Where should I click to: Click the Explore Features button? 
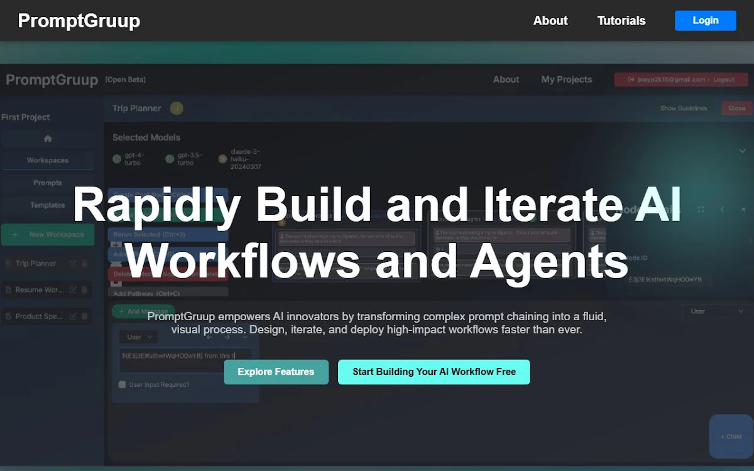pyautogui.click(x=276, y=372)
